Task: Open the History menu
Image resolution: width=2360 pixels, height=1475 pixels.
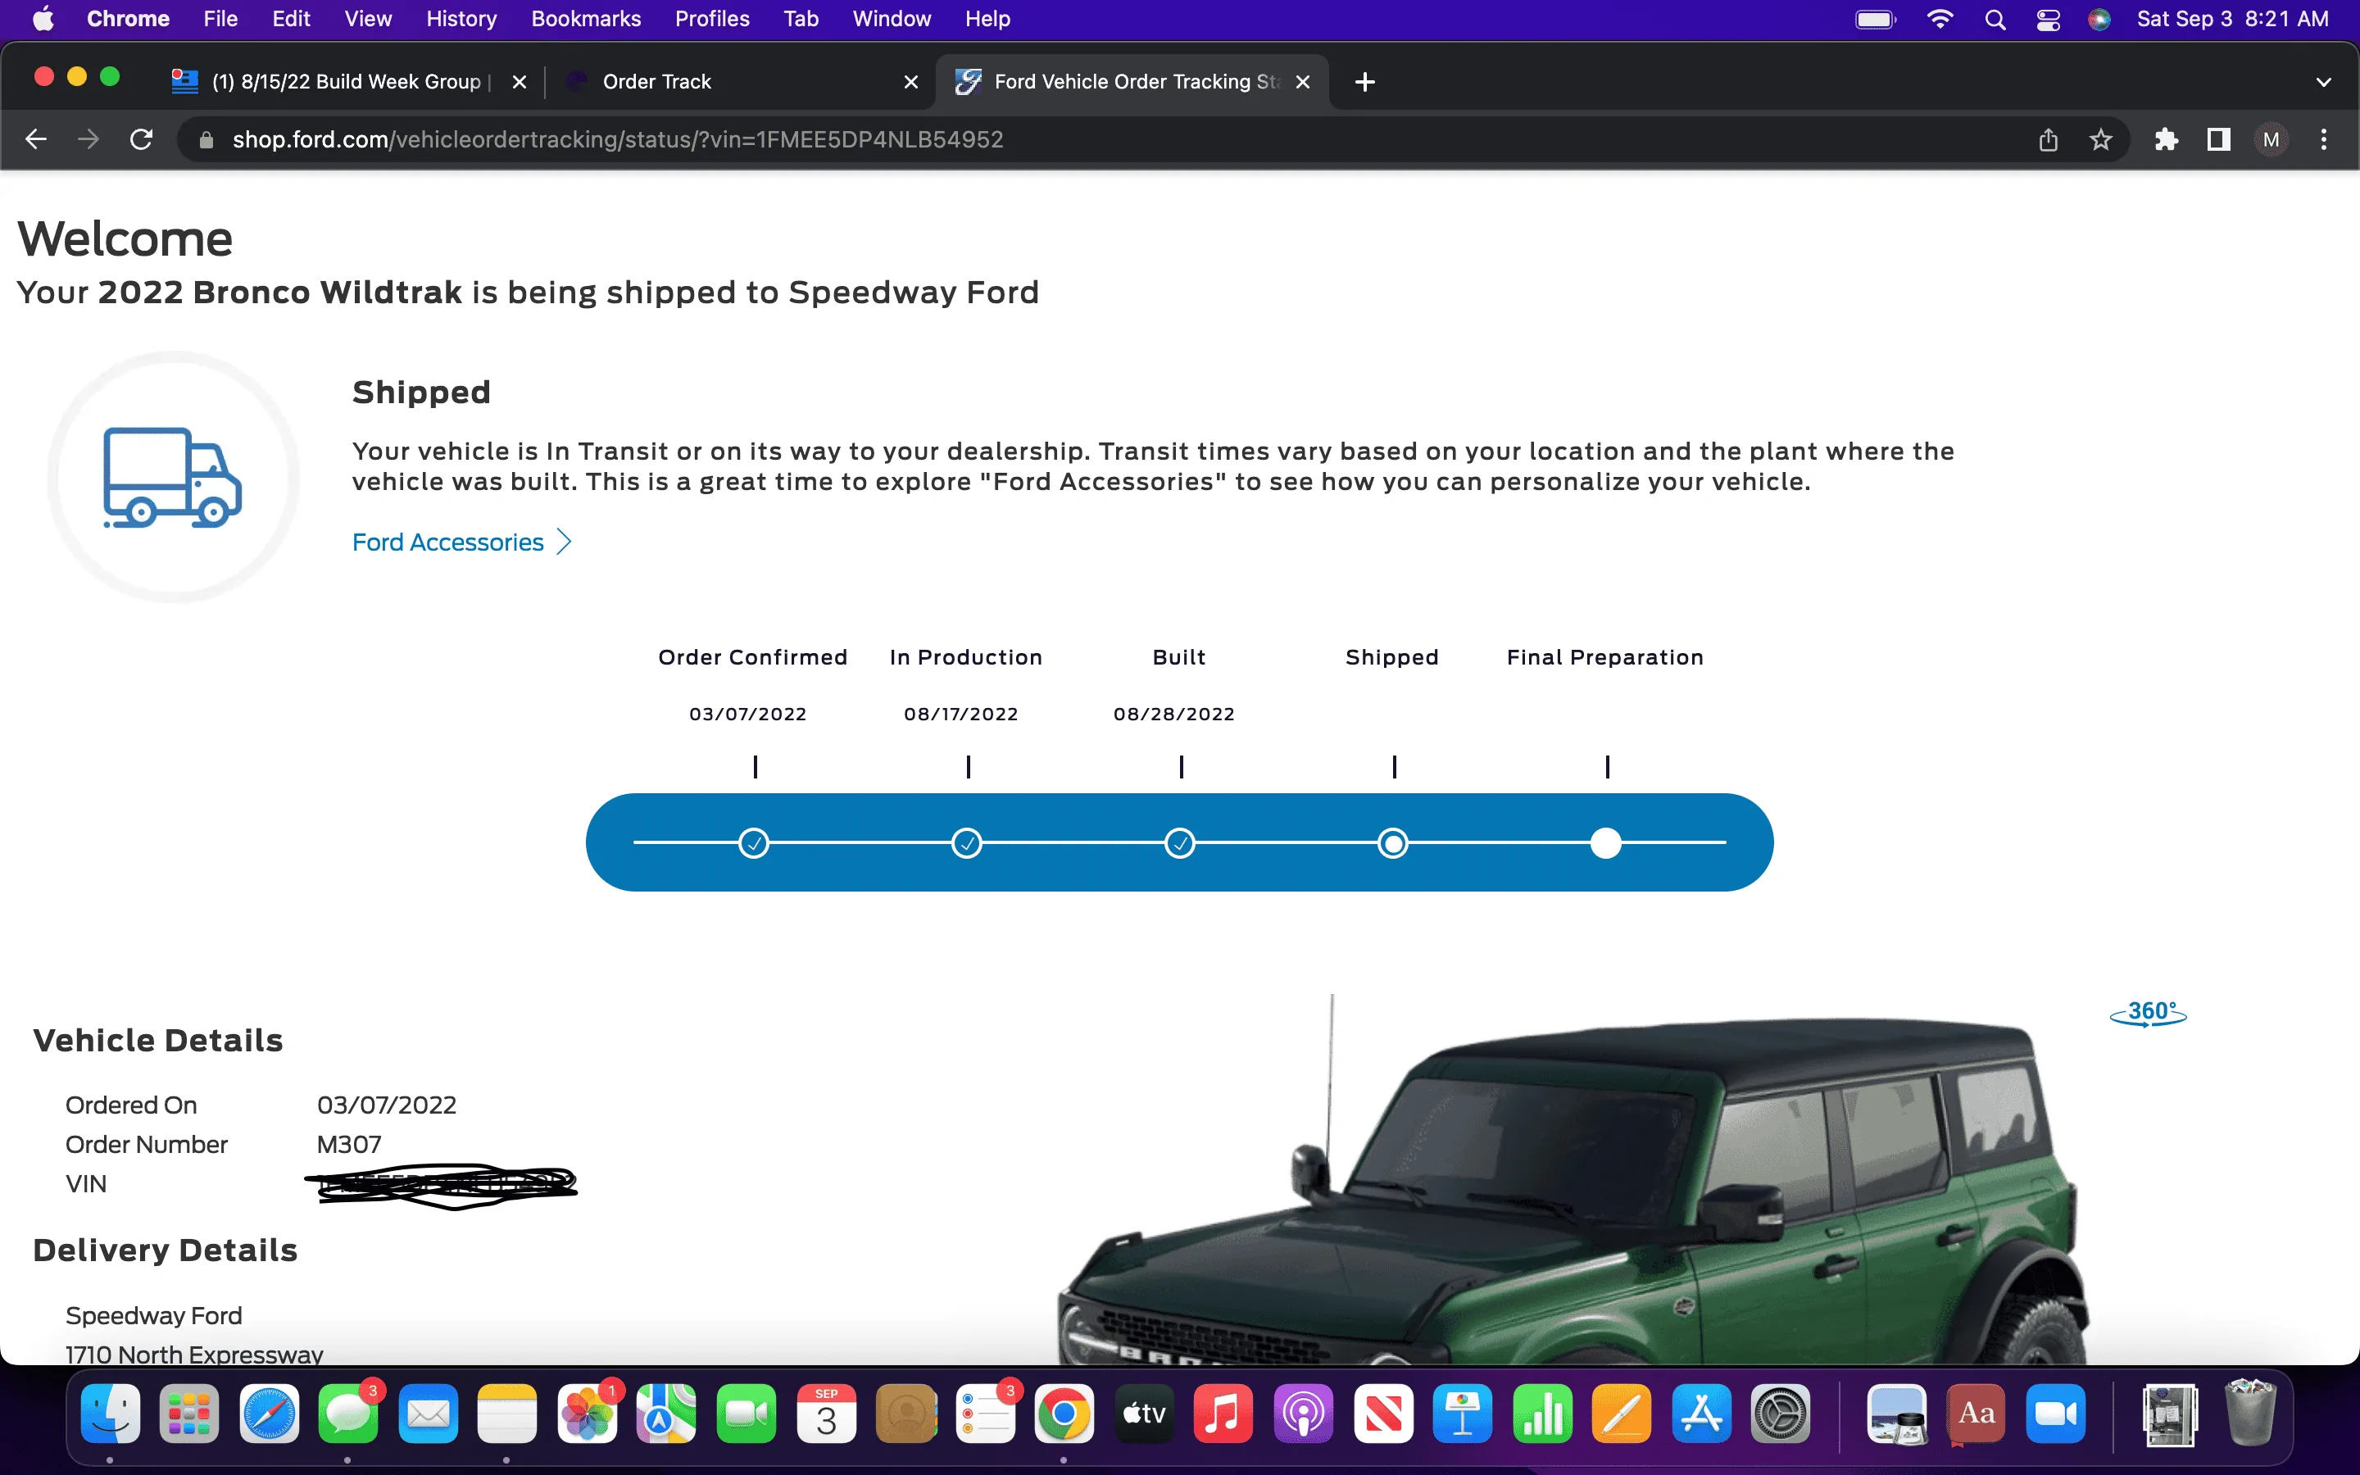Action: (461, 19)
